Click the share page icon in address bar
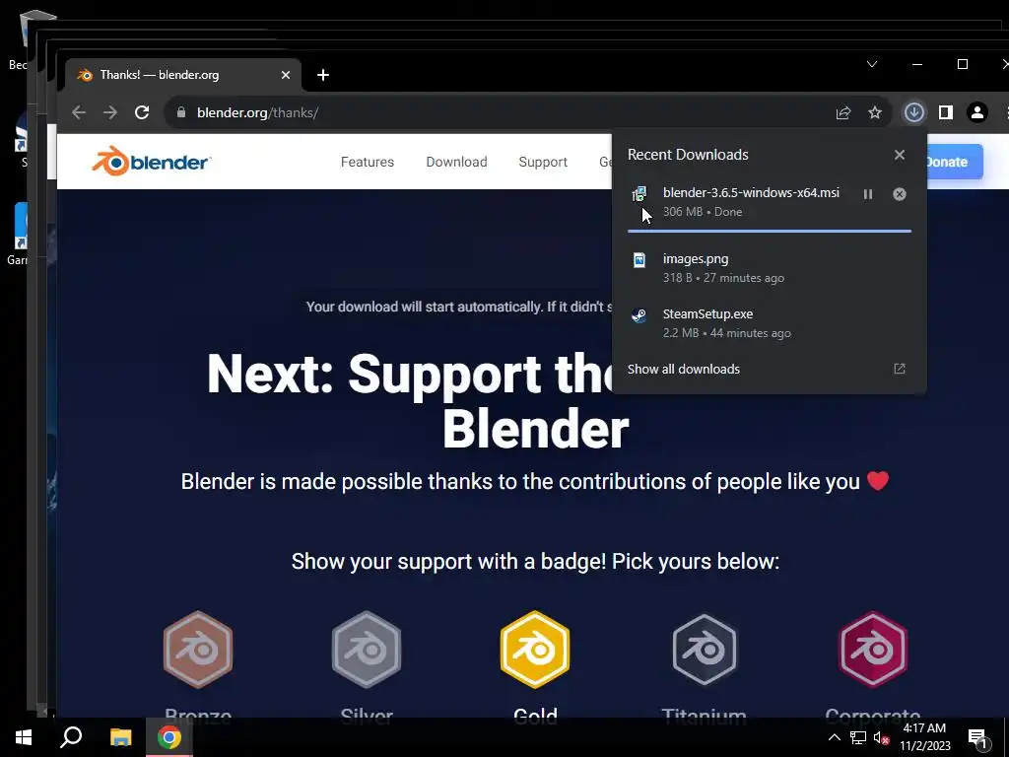1009x757 pixels. (x=843, y=112)
